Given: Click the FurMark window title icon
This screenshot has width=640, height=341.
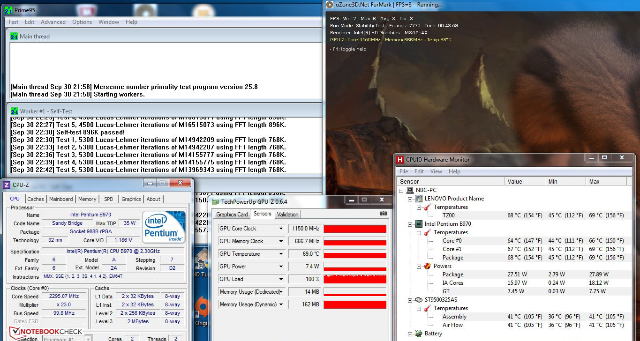Looking at the screenshot, I should pos(329,5).
